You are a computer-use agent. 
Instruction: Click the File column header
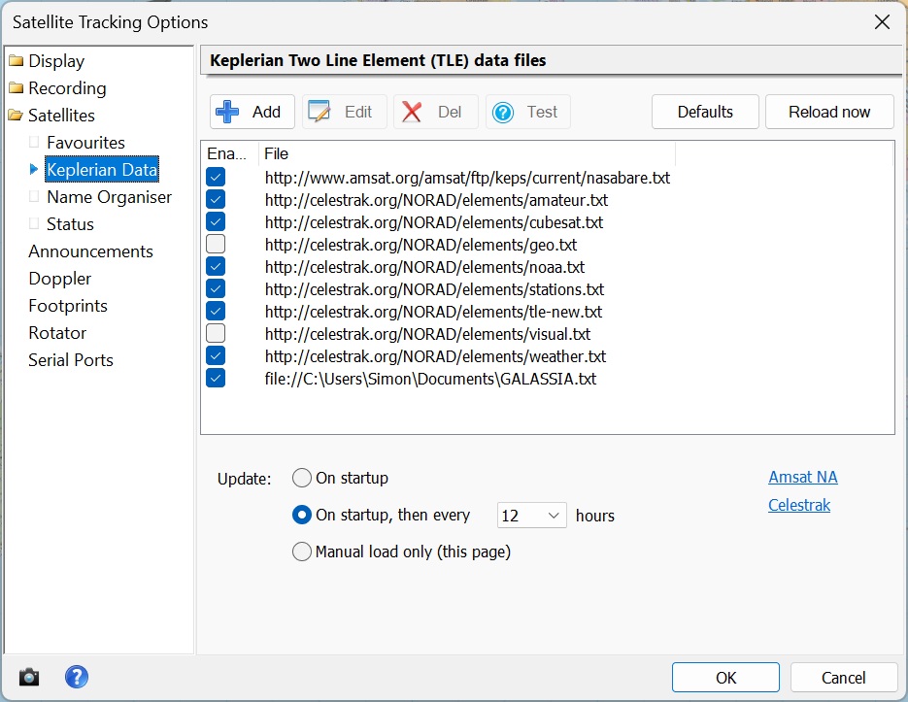[466, 153]
